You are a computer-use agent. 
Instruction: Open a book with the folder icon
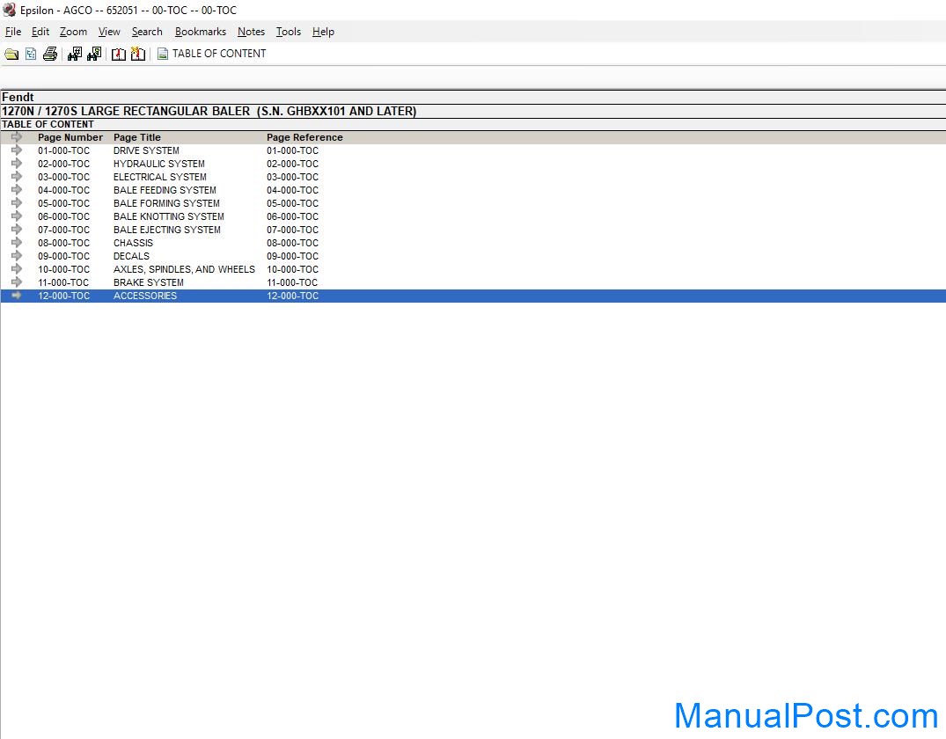(x=11, y=55)
